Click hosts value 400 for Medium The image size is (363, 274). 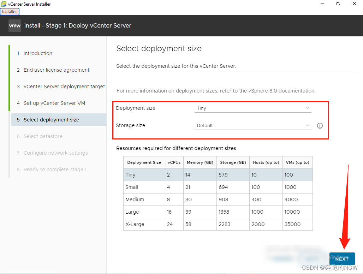click(x=256, y=199)
